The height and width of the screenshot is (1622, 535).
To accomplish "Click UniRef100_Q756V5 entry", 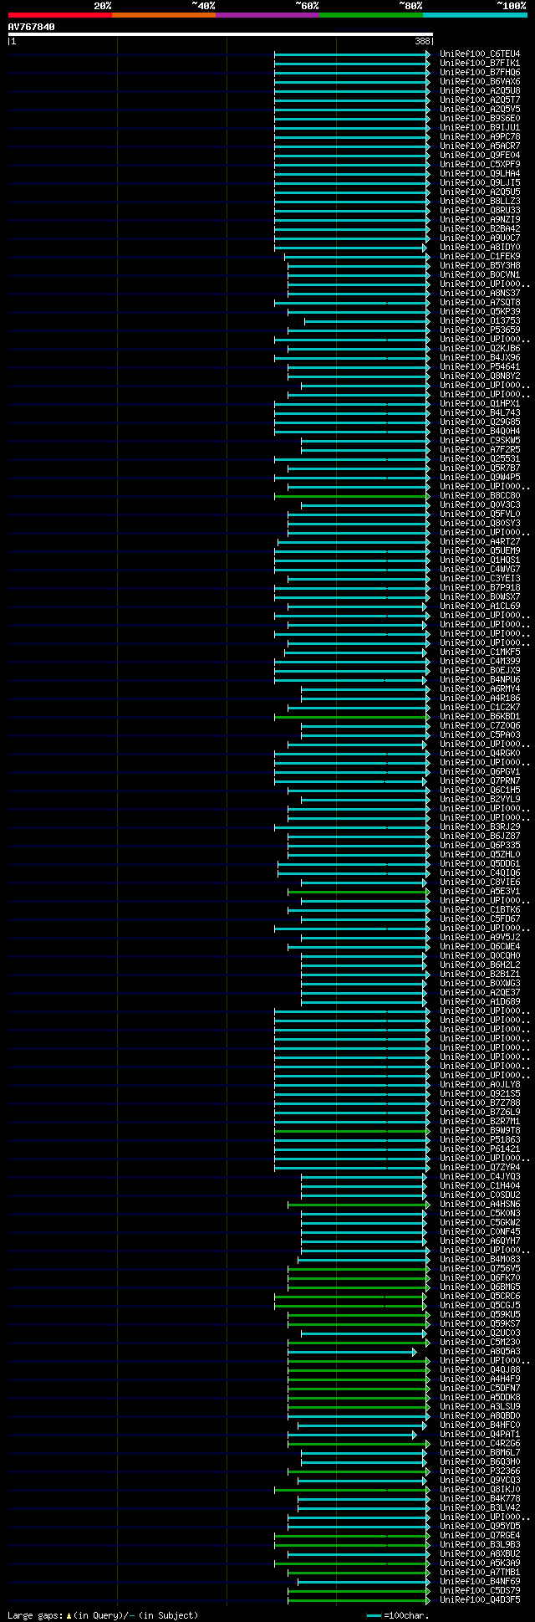I will [x=480, y=1269].
